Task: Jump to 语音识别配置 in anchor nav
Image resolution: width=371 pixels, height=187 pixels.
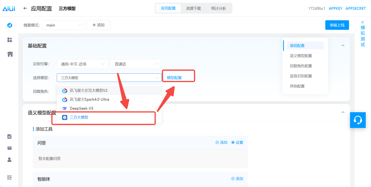Action: tap(301, 76)
